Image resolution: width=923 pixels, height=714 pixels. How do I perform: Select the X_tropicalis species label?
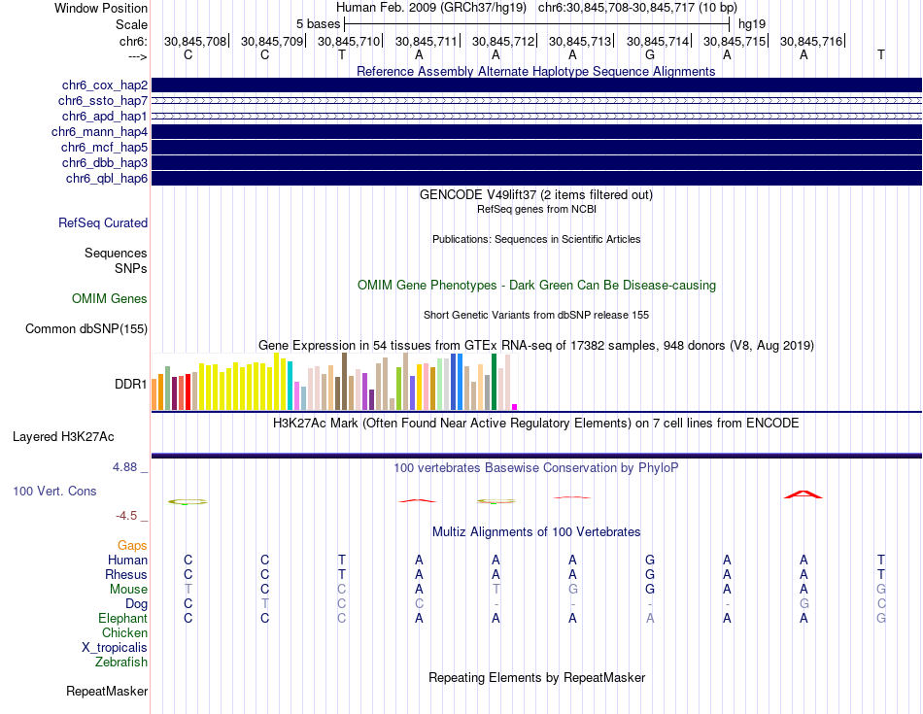(x=115, y=648)
